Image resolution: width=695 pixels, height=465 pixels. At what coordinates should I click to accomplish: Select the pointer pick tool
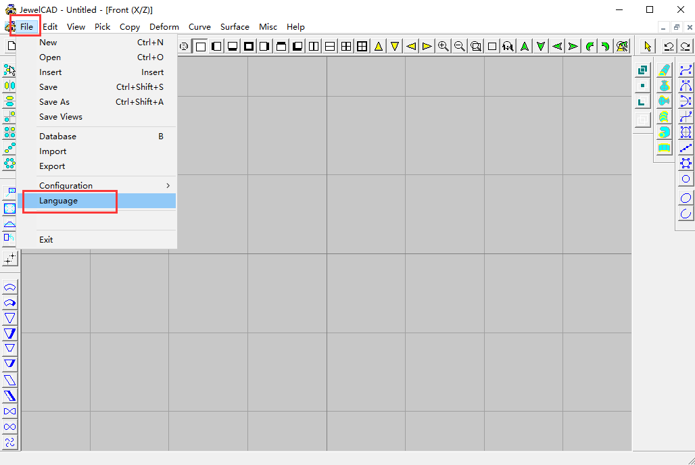pos(647,46)
